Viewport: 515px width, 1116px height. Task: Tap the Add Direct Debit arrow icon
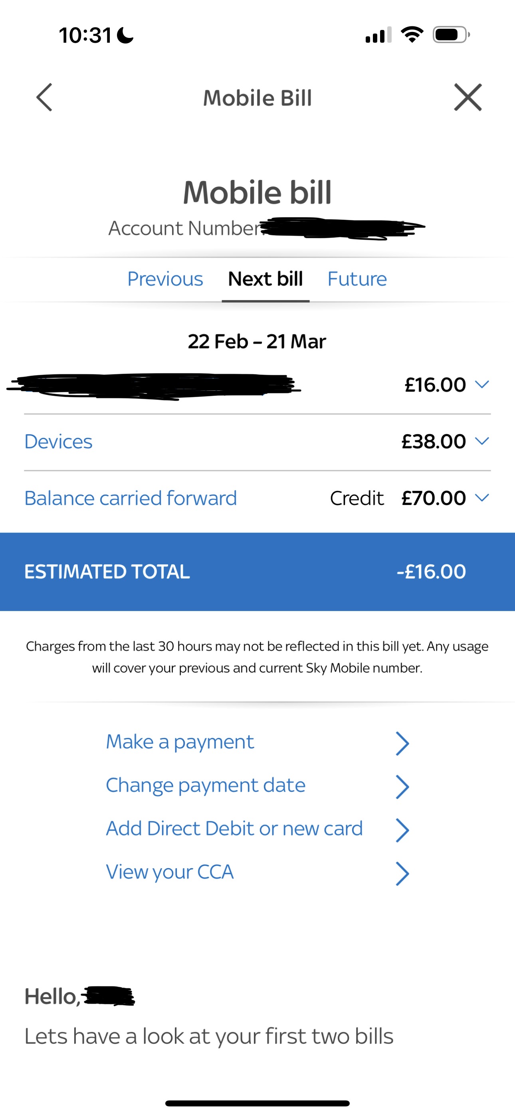[x=402, y=830]
